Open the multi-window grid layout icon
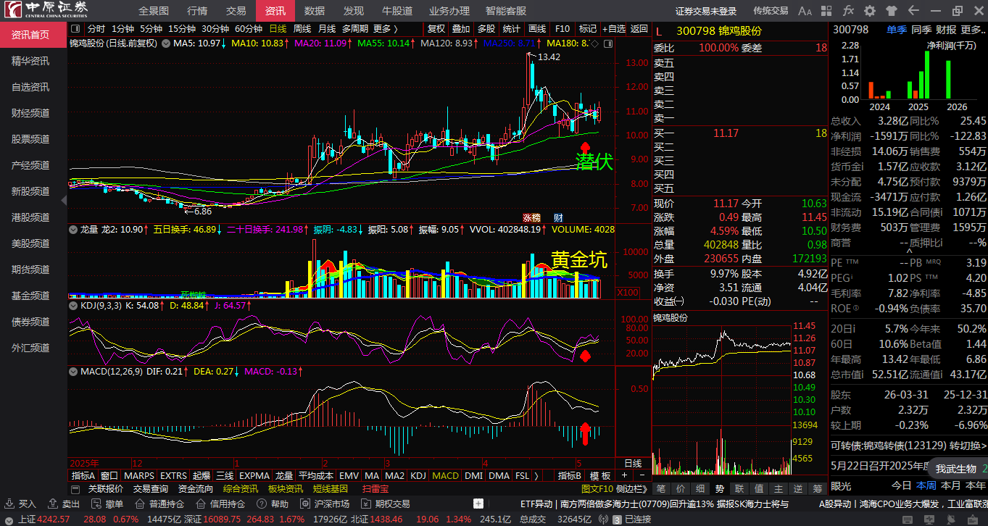988x526 pixels. click(827, 11)
